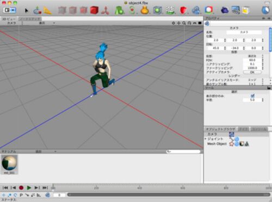Open the 追加 dropdown in Material panel

point(46,151)
